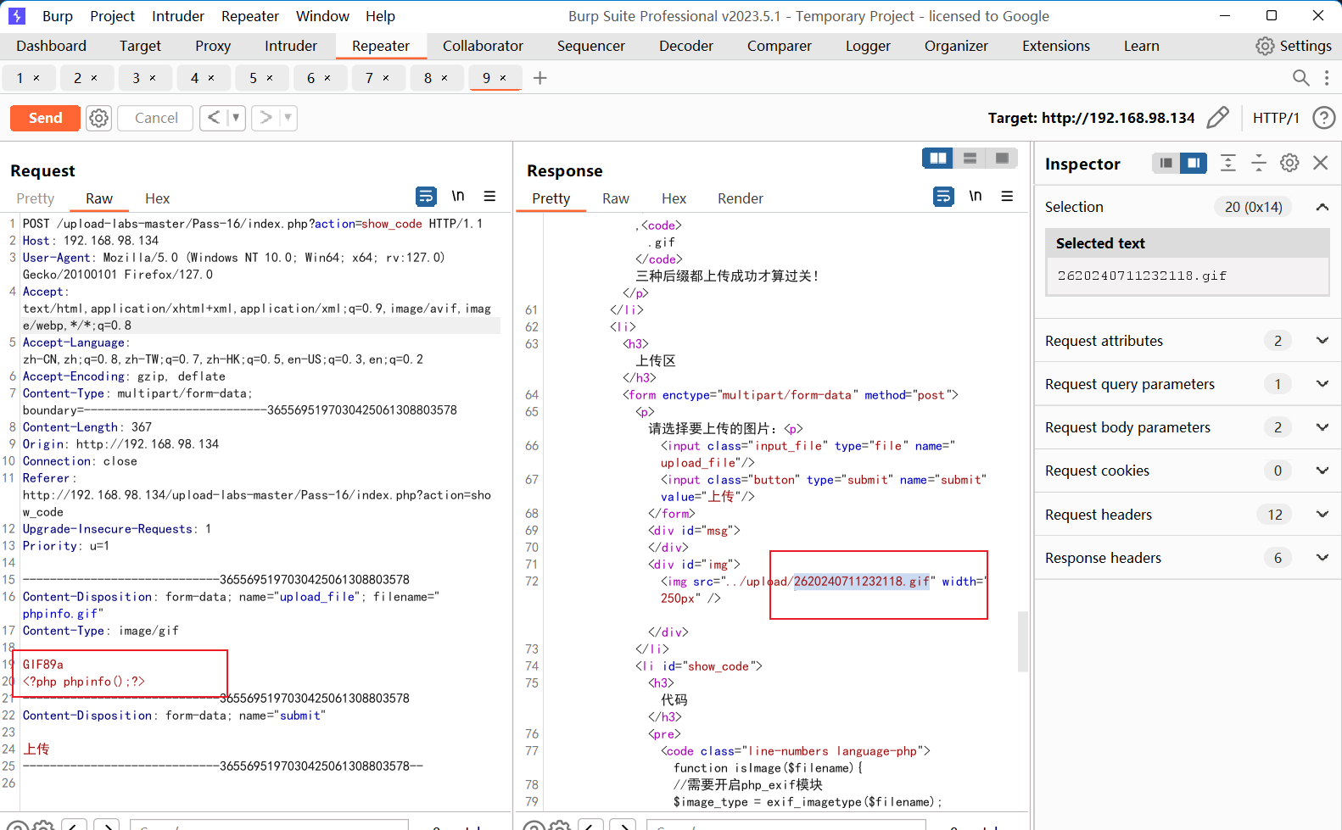
Task: Collapse the Selection section
Action: pyautogui.click(x=1322, y=207)
